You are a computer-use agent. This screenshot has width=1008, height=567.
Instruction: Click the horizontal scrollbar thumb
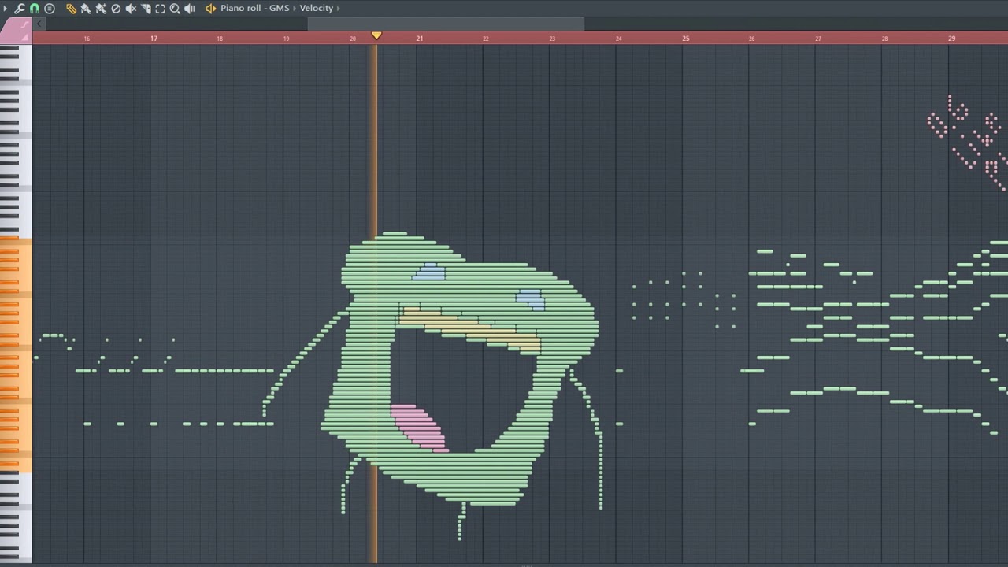pyautogui.click(x=446, y=24)
